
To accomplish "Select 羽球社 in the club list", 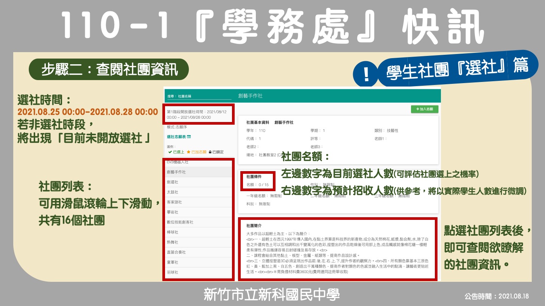I will [x=199, y=272].
